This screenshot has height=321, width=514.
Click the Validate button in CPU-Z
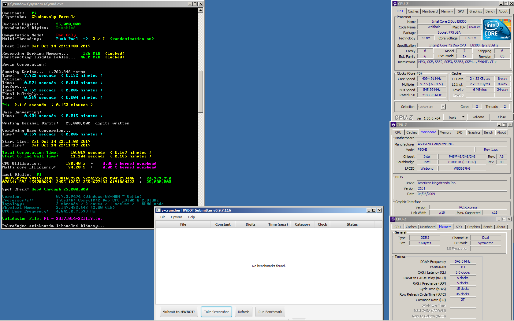(x=478, y=117)
